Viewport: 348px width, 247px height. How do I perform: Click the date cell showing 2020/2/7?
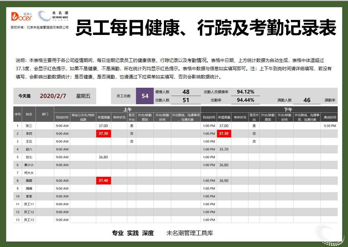(50, 96)
